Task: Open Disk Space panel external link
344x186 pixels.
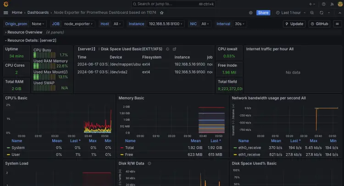Action: coord(174,49)
